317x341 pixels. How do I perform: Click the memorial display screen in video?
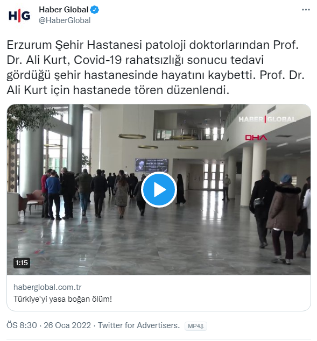click(151, 165)
